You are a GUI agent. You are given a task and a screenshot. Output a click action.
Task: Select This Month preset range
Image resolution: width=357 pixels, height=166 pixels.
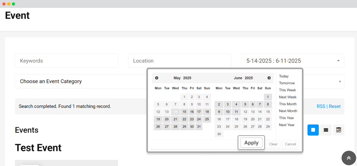(288, 104)
